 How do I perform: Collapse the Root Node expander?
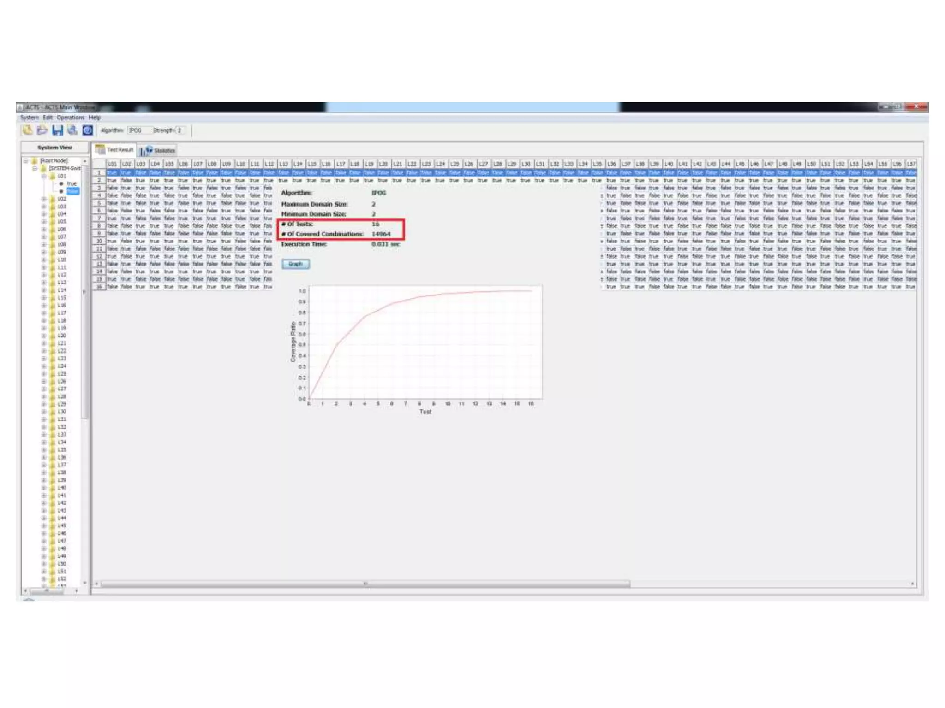point(26,161)
